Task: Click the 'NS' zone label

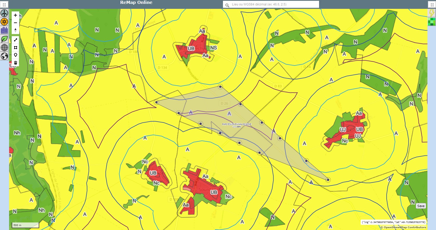Action: point(213,48)
